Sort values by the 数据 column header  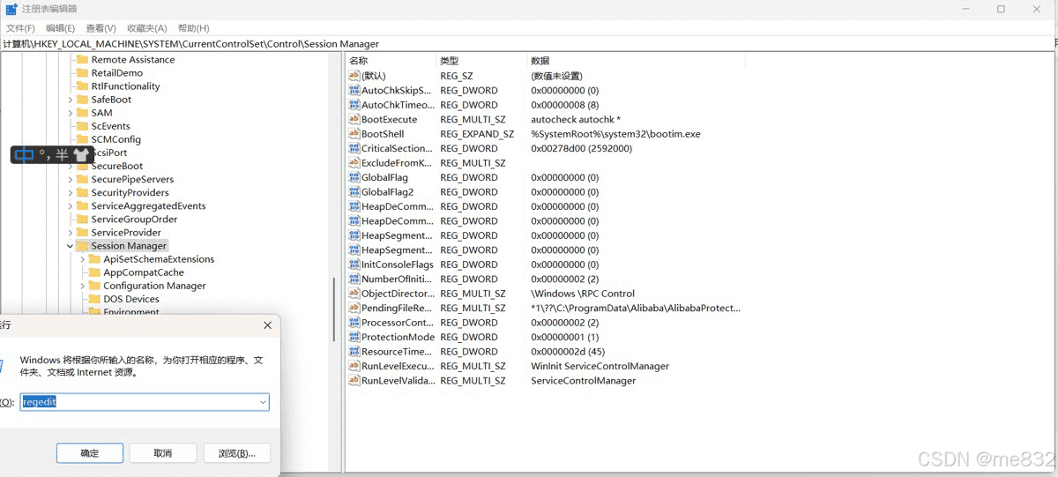pos(636,61)
